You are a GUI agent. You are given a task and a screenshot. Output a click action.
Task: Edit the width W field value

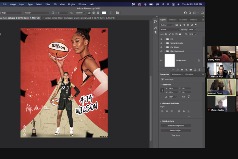coord(173,88)
